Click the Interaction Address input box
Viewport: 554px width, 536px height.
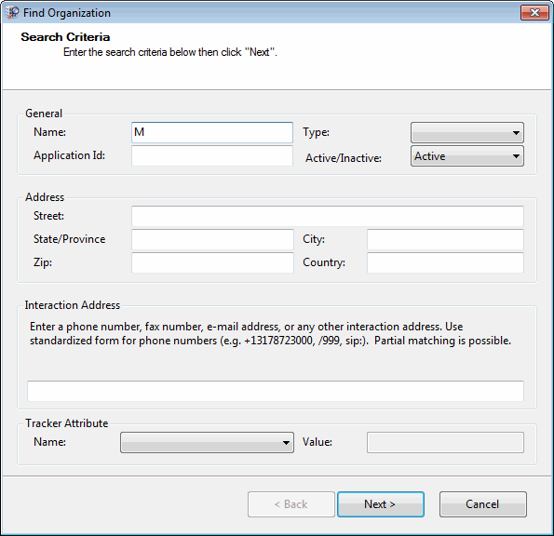276,391
